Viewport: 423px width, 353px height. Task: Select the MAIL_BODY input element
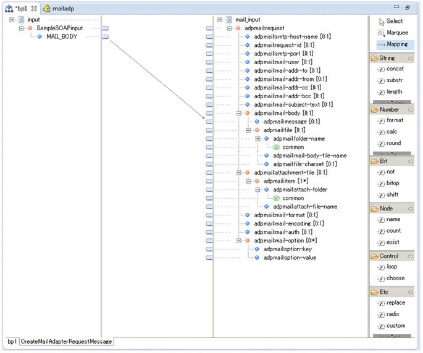(x=62, y=37)
